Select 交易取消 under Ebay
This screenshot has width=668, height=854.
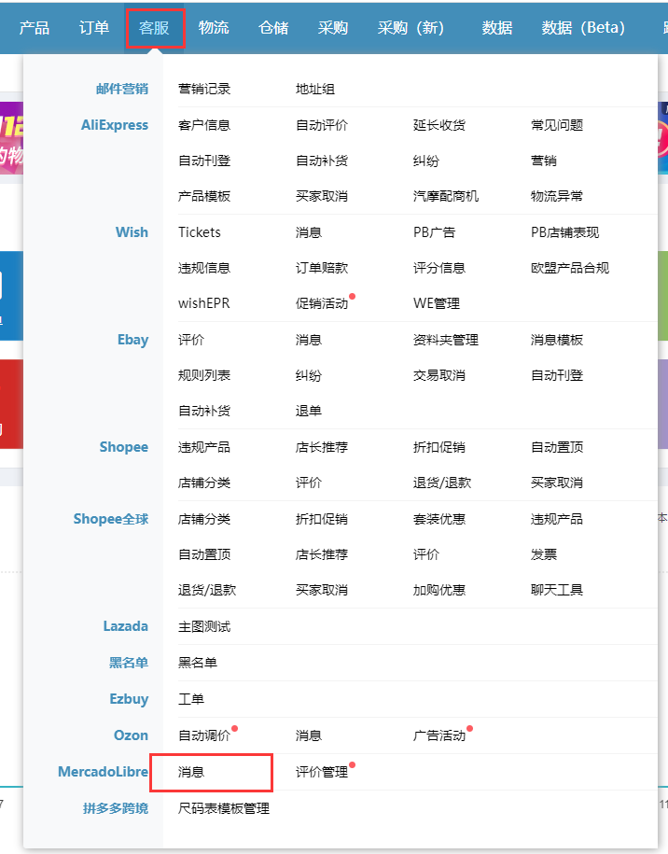coord(439,375)
